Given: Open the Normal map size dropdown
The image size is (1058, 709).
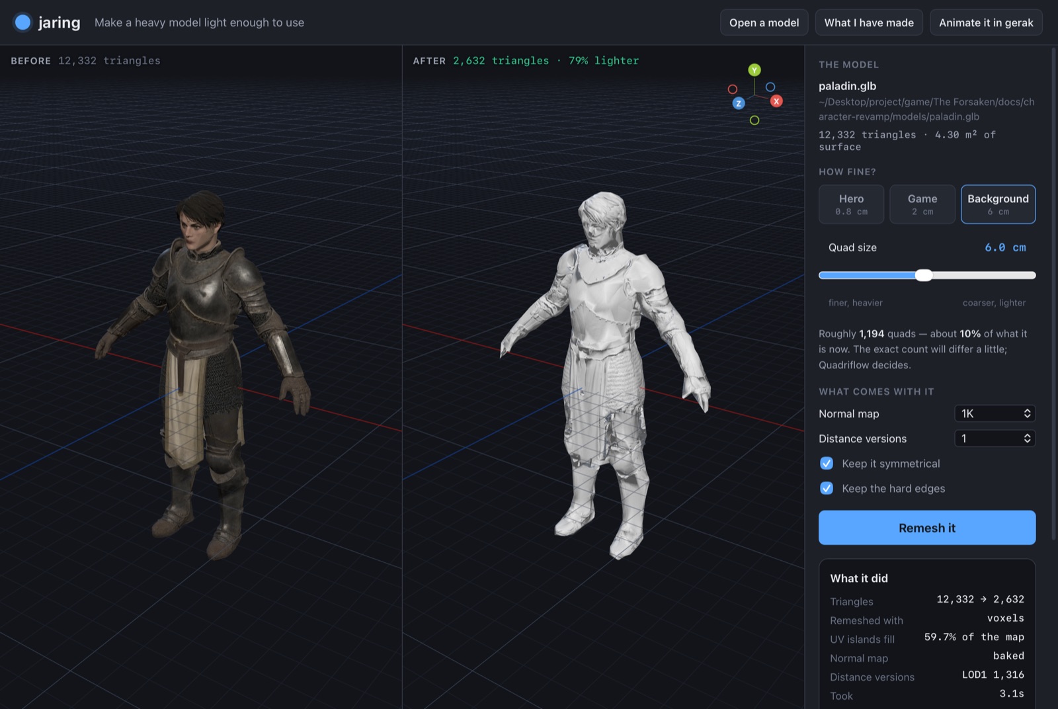Looking at the screenshot, I should pos(995,413).
